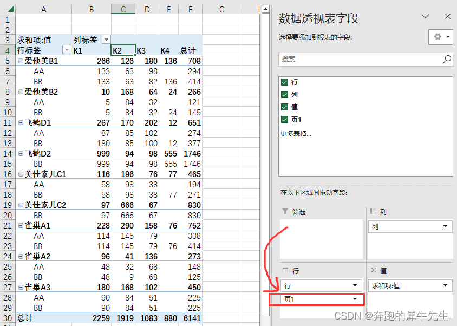
Task: Click the 更多表格... link
Action: (x=296, y=134)
